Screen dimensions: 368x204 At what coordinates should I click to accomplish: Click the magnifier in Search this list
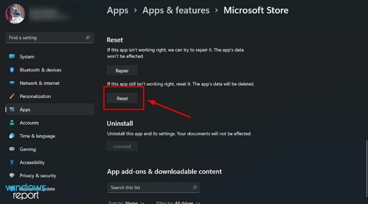pyautogui.click(x=195, y=187)
